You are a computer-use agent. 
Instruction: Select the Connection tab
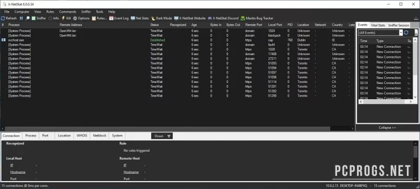11,136
